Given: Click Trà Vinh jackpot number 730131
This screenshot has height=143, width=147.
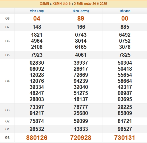Looking at the screenshot, I should [125, 138].
